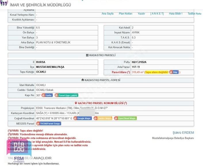Open location in Google Maps

(x=83, y=118)
